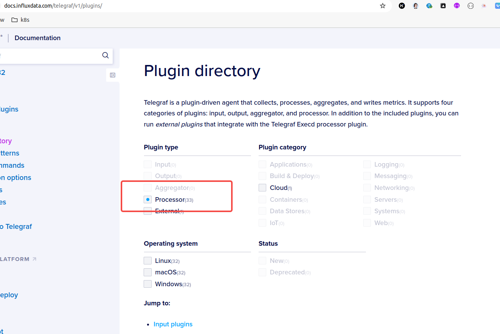The width and height of the screenshot is (500, 334).
Task: Tick the macOS operating system checkbox
Action: coord(148,272)
